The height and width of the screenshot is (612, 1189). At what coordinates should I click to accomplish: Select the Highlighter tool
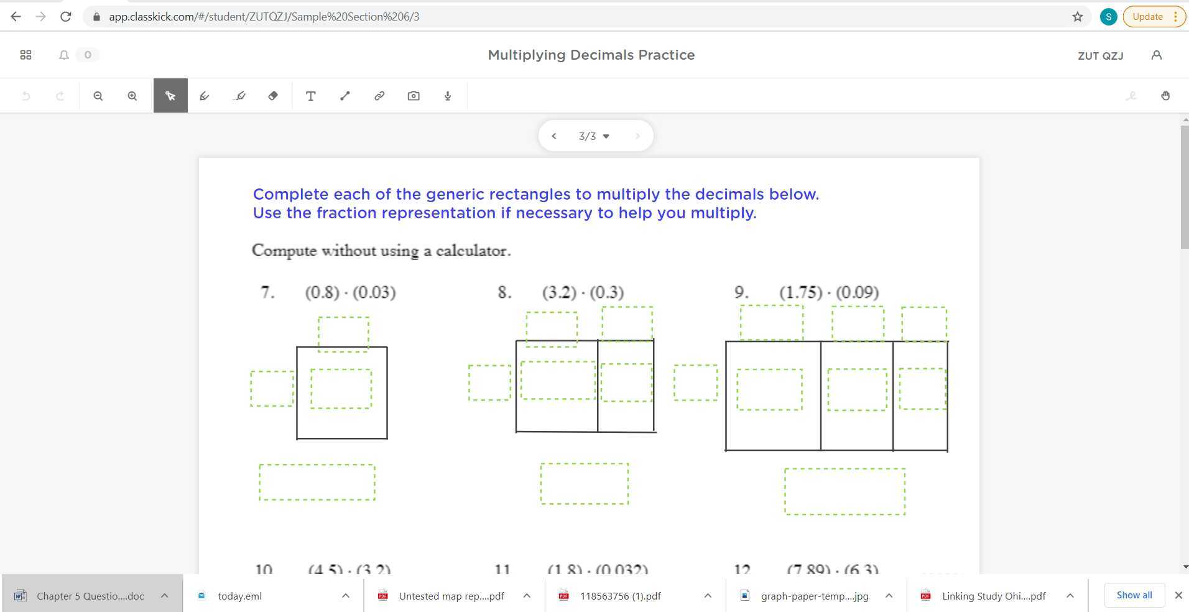pyautogui.click(x=239, y=95)
